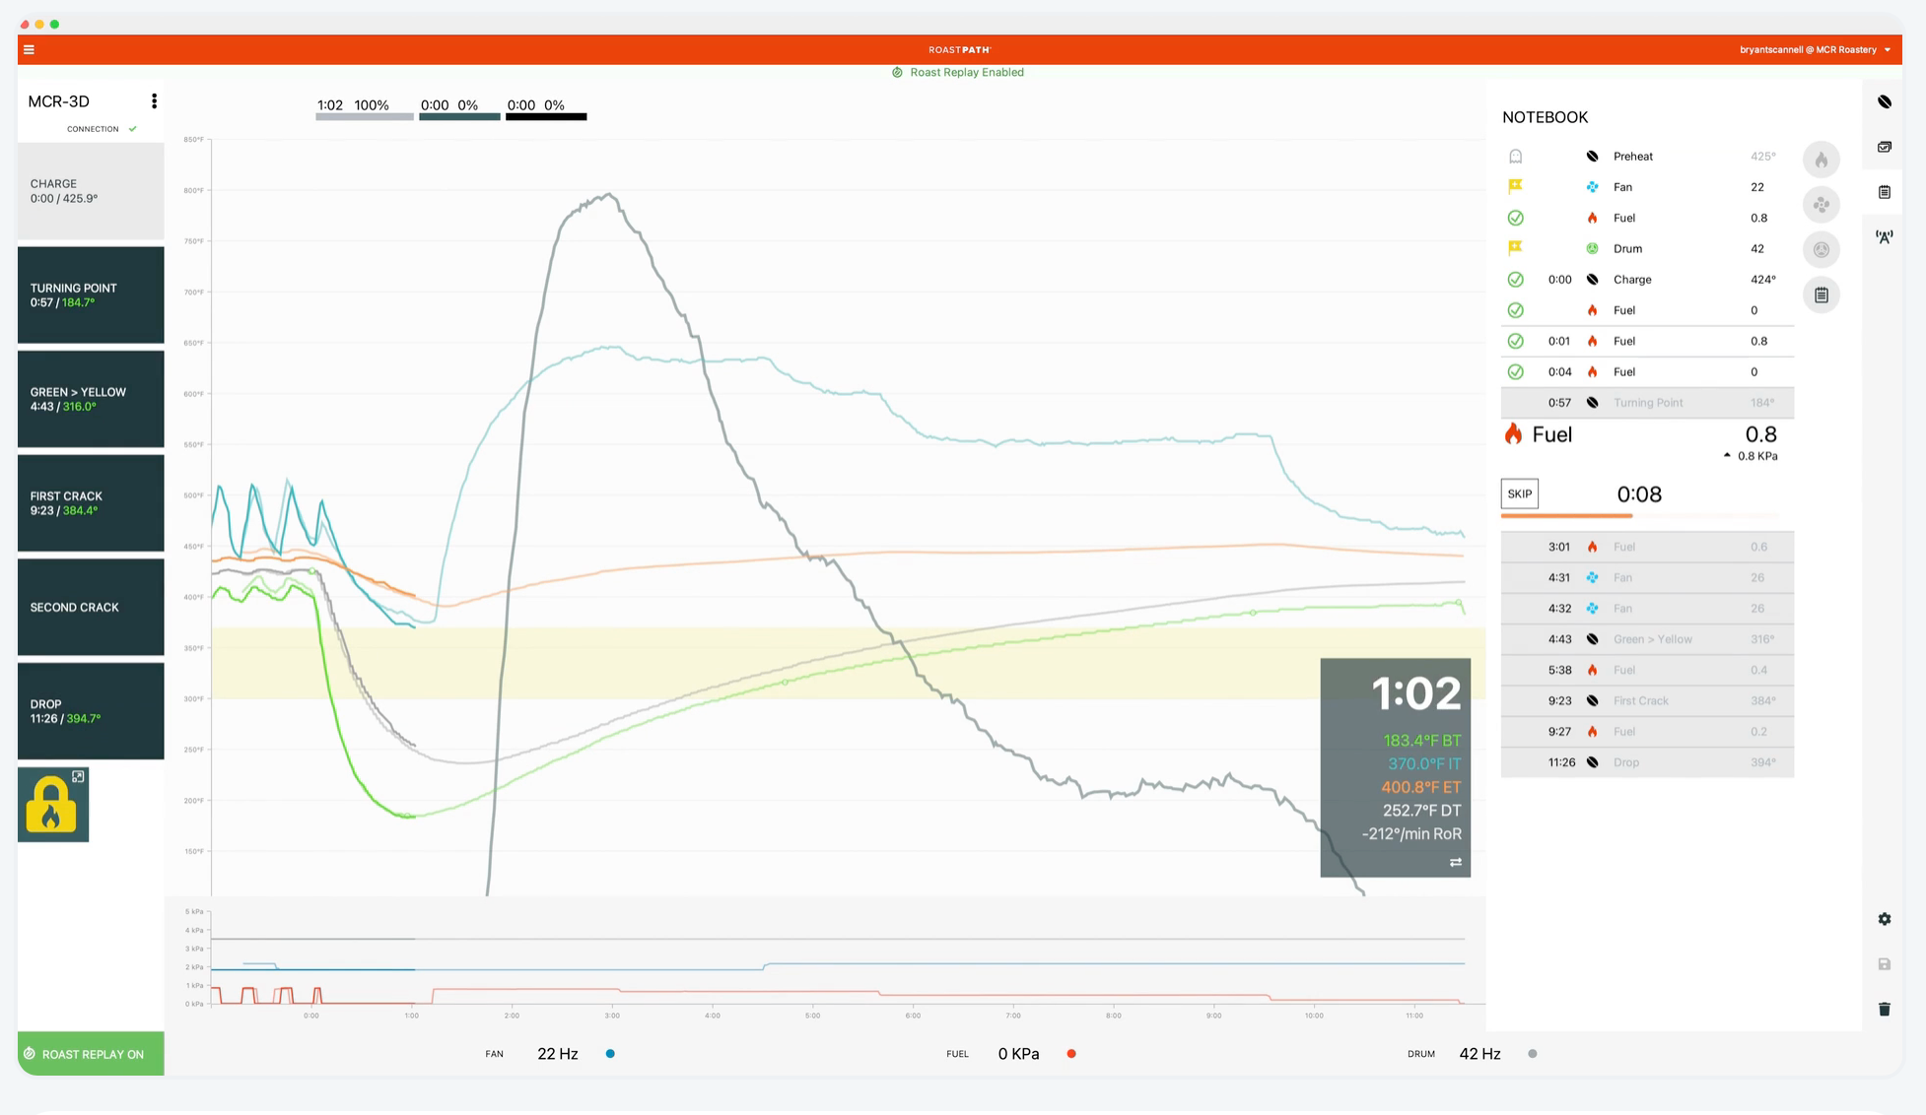
Task: Open the hamburger menu in the top bar
Action: point(29,48)
